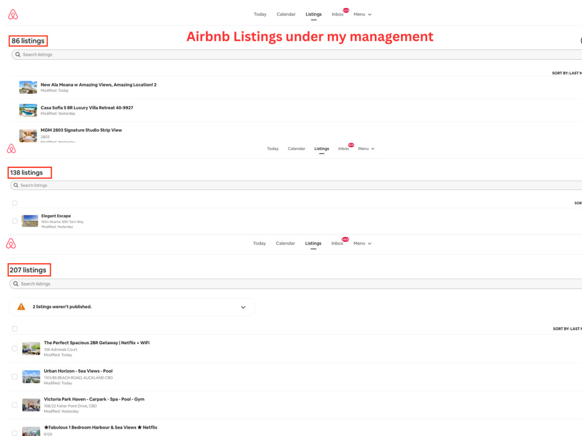Go to Today tab above 207 listings
The width and height of the screenshot is (582, 436).
(x=260, y=244)
